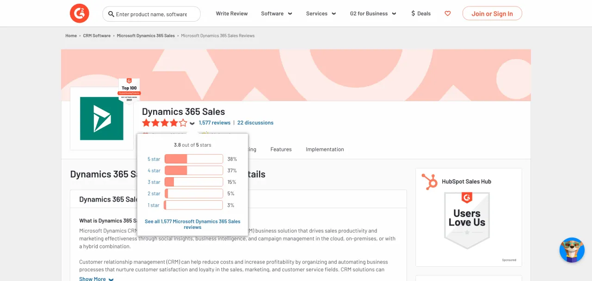Viewport: 592px width, 281px height.
Task: Open the chat mascot widget
Action: tap(572, 250)
